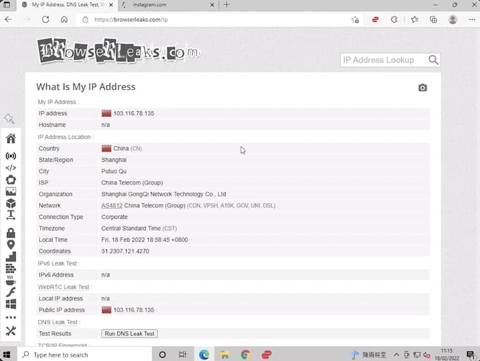
Task: Open the AS4812 network link
Action: click(112, 206)
